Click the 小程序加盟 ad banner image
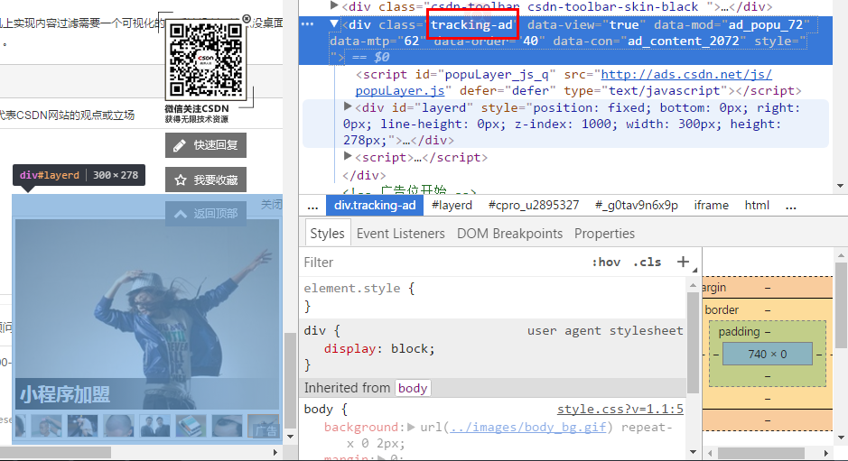Screen dimensions: 848x461 [x=147, y=313]
